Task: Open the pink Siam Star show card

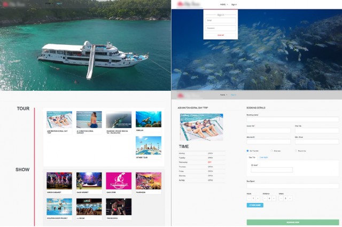Action: 119,181
